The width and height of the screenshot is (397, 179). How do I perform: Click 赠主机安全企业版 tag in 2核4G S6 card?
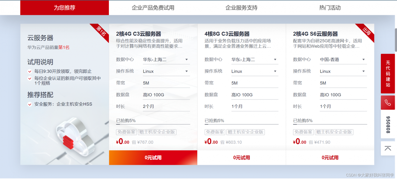(334, 132)
